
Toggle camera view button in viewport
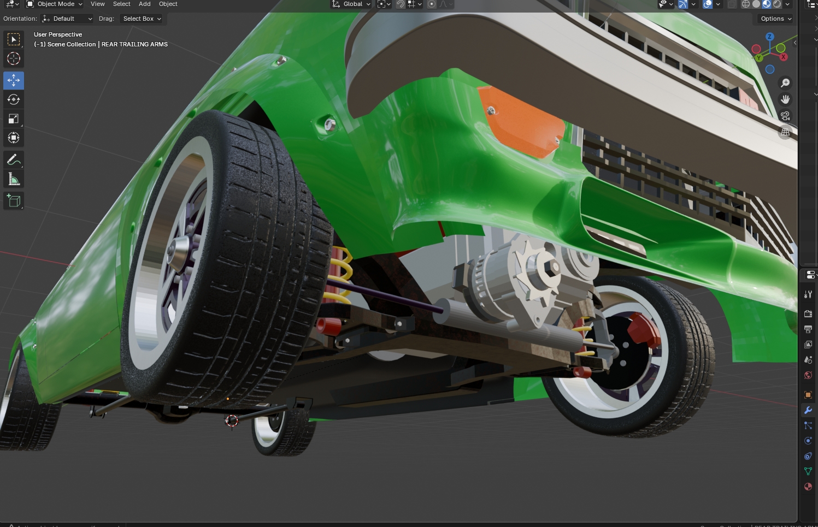785,116
